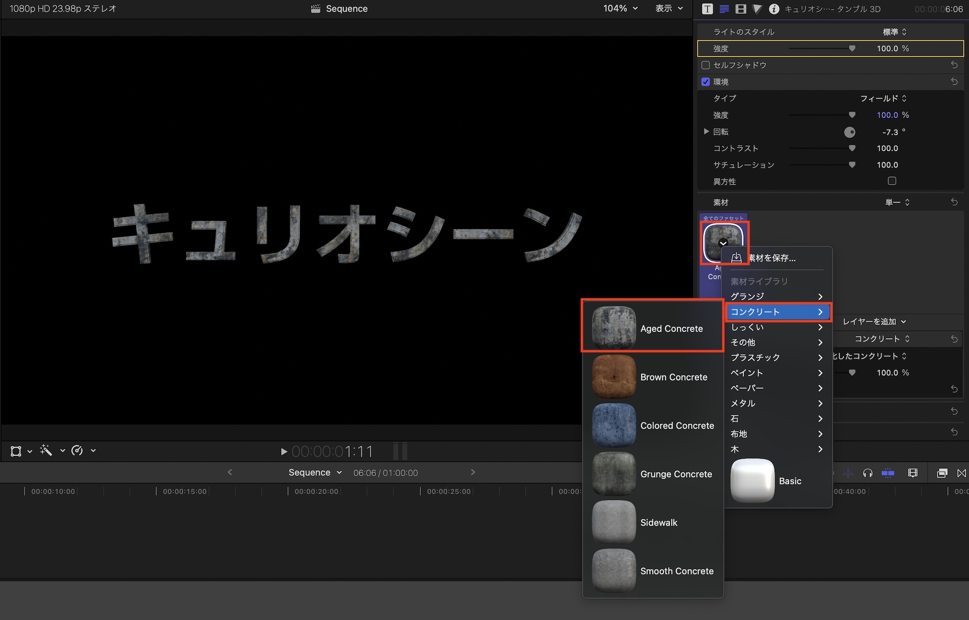
Task: Enable the セルフシャドウ checkbox
Action: pyautogui.click(x=705, y=65)
